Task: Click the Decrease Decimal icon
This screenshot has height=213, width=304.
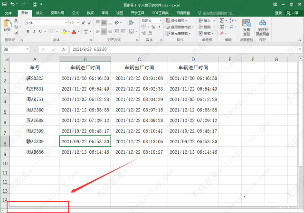Action: tap(150, 33)
